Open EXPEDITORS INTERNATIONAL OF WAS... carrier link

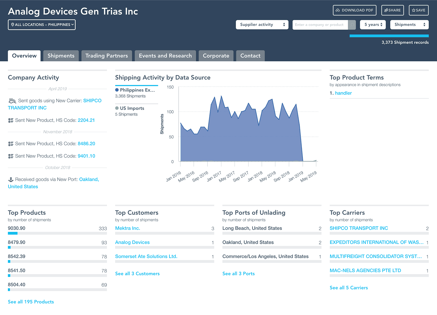click(x=377, y=242)
